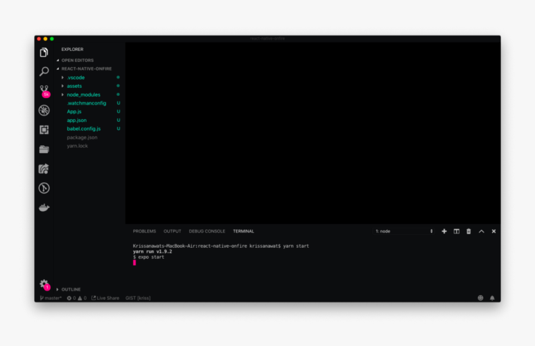Click the feedback smiley icon

coord(480,298)
